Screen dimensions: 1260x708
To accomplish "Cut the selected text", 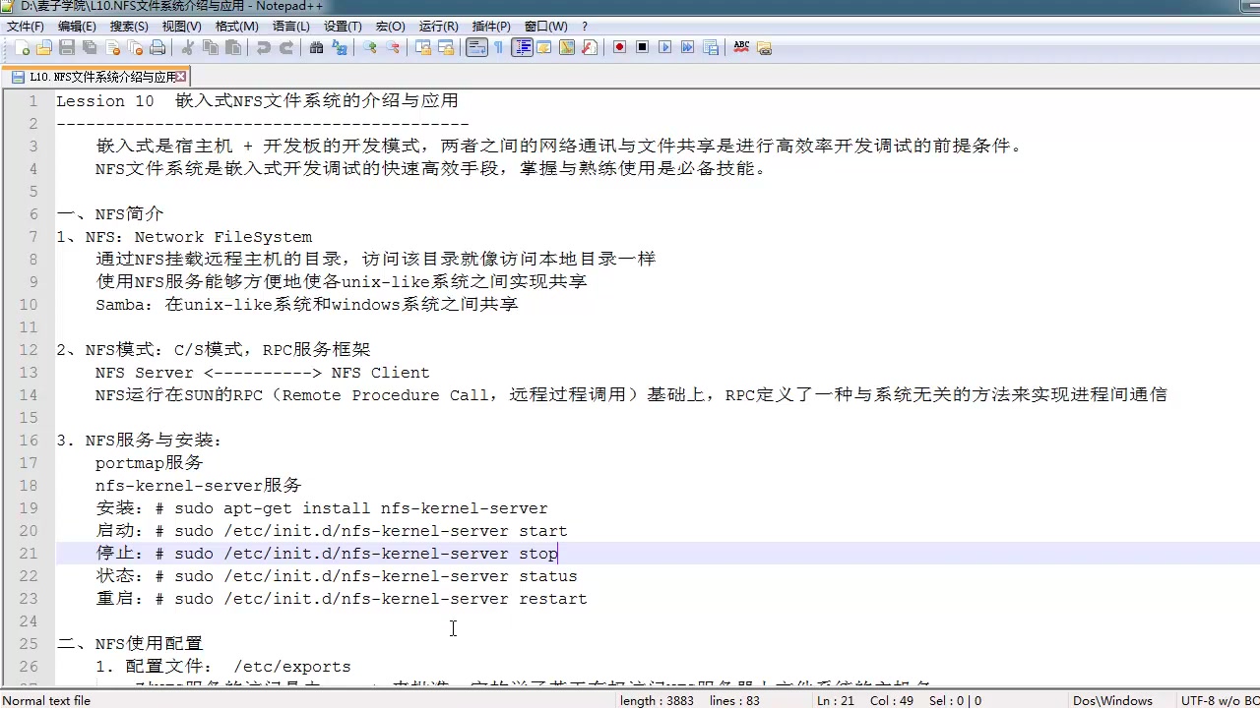I will pos(188,47).
